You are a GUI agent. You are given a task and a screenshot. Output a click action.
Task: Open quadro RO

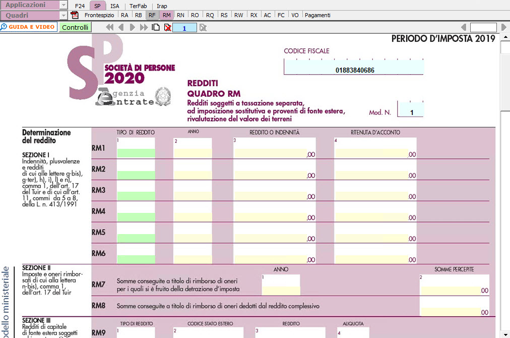pos(195,15)
